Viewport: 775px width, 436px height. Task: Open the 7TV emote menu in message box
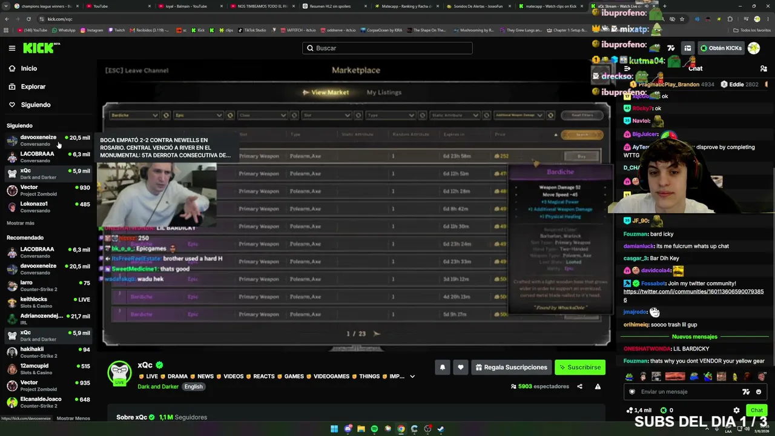[x=746, y=392]
